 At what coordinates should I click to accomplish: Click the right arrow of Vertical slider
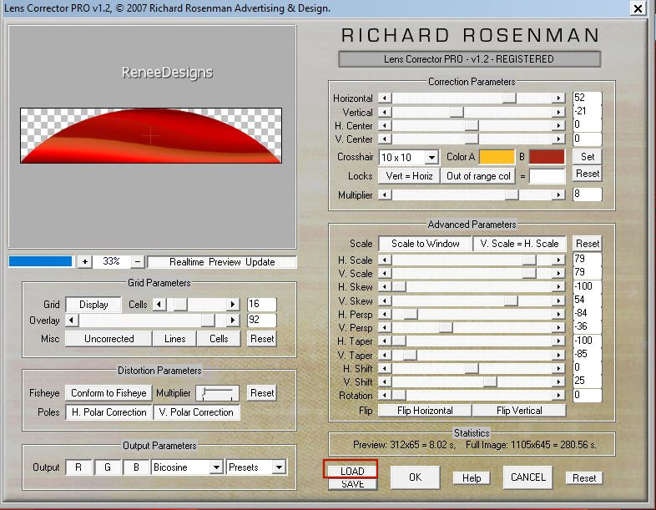[x=558, y=112]
